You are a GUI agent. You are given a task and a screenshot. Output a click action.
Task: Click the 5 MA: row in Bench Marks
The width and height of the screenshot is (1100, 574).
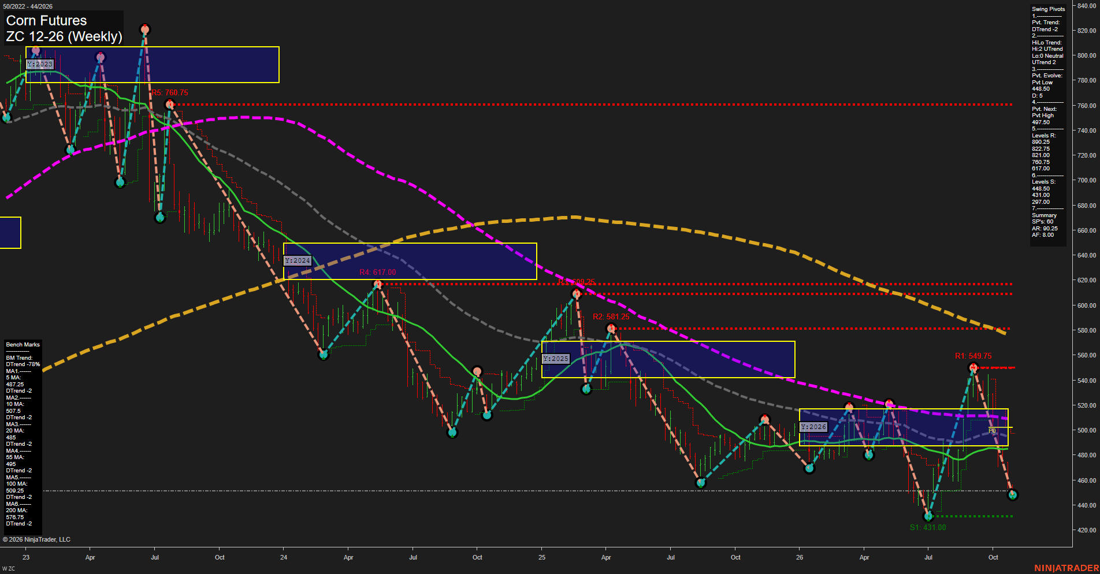coord(13,378)
